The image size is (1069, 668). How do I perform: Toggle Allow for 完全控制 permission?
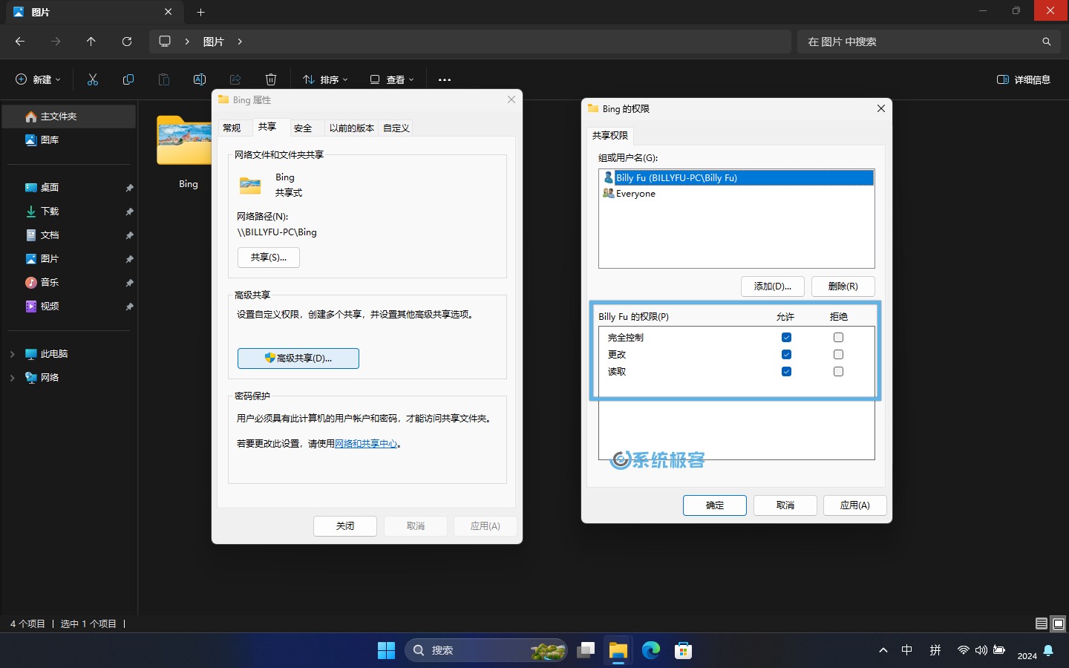(786, 337)
